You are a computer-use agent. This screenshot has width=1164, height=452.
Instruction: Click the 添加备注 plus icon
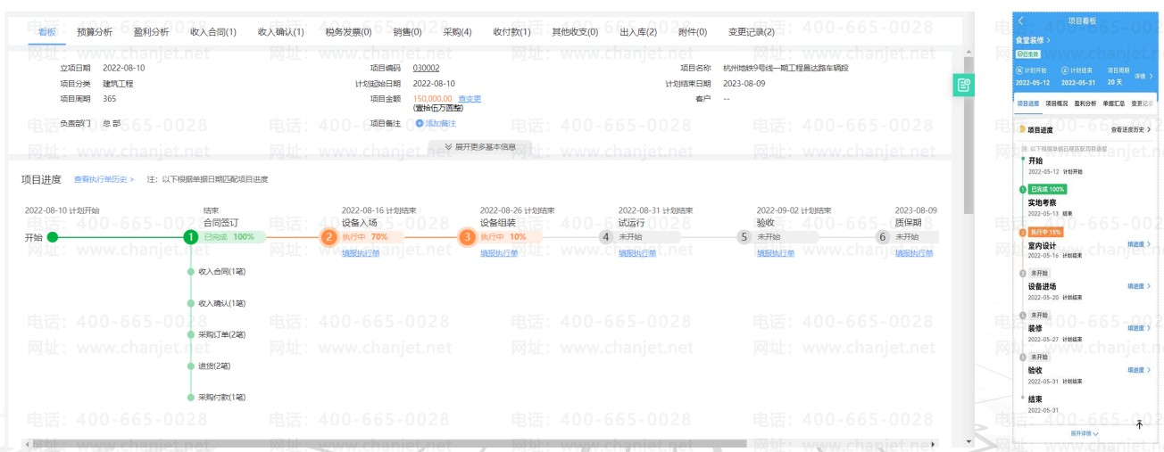click(x=420, y=123)
